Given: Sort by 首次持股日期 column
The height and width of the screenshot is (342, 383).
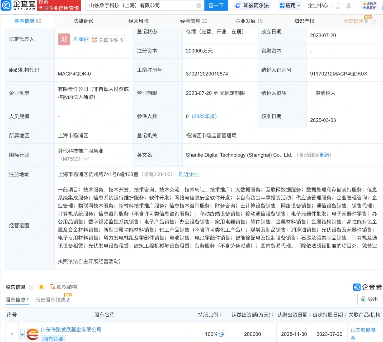Looking at the screenshot, I should coord(345,315).
